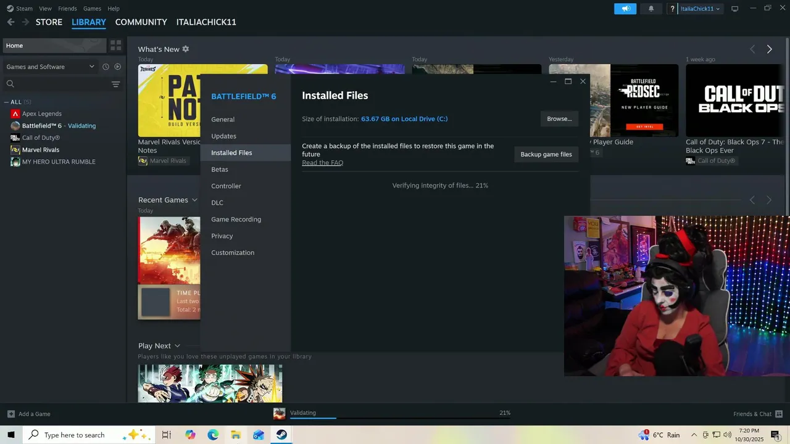Click the Battlefield icon in downloads bar

click(x=280, y=414)
